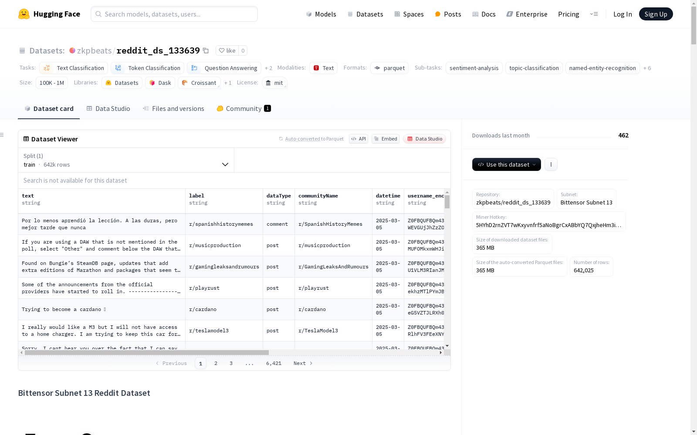697x435 pixels.
Task: Click the r/cardano label cell
Action: (224, 309)
